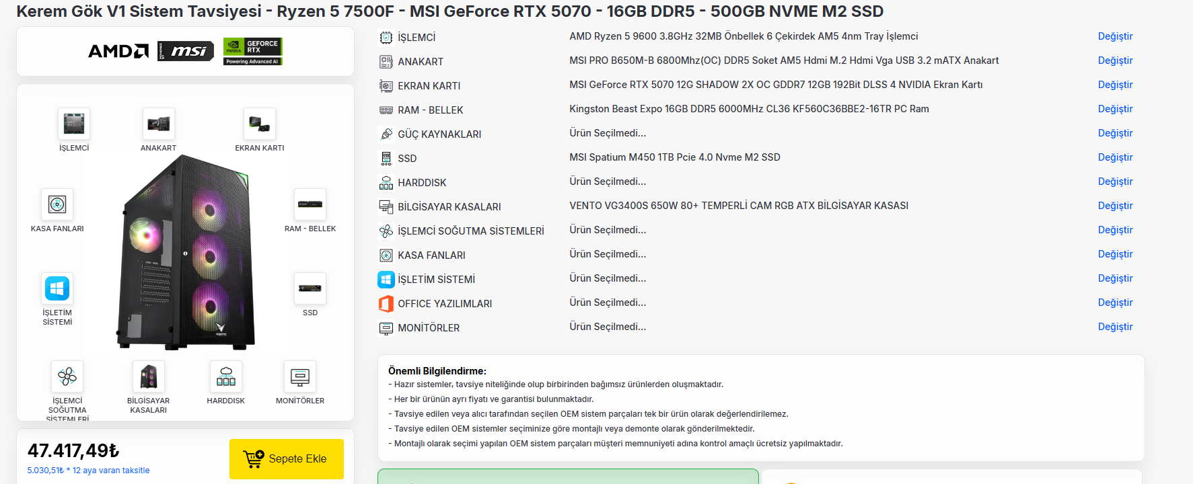The width and height of the screenshot is (1193, 484).
Task: Select the RAM - Bellek icon in the diagram
Action: pyautogui.click(x=310, y=204)
